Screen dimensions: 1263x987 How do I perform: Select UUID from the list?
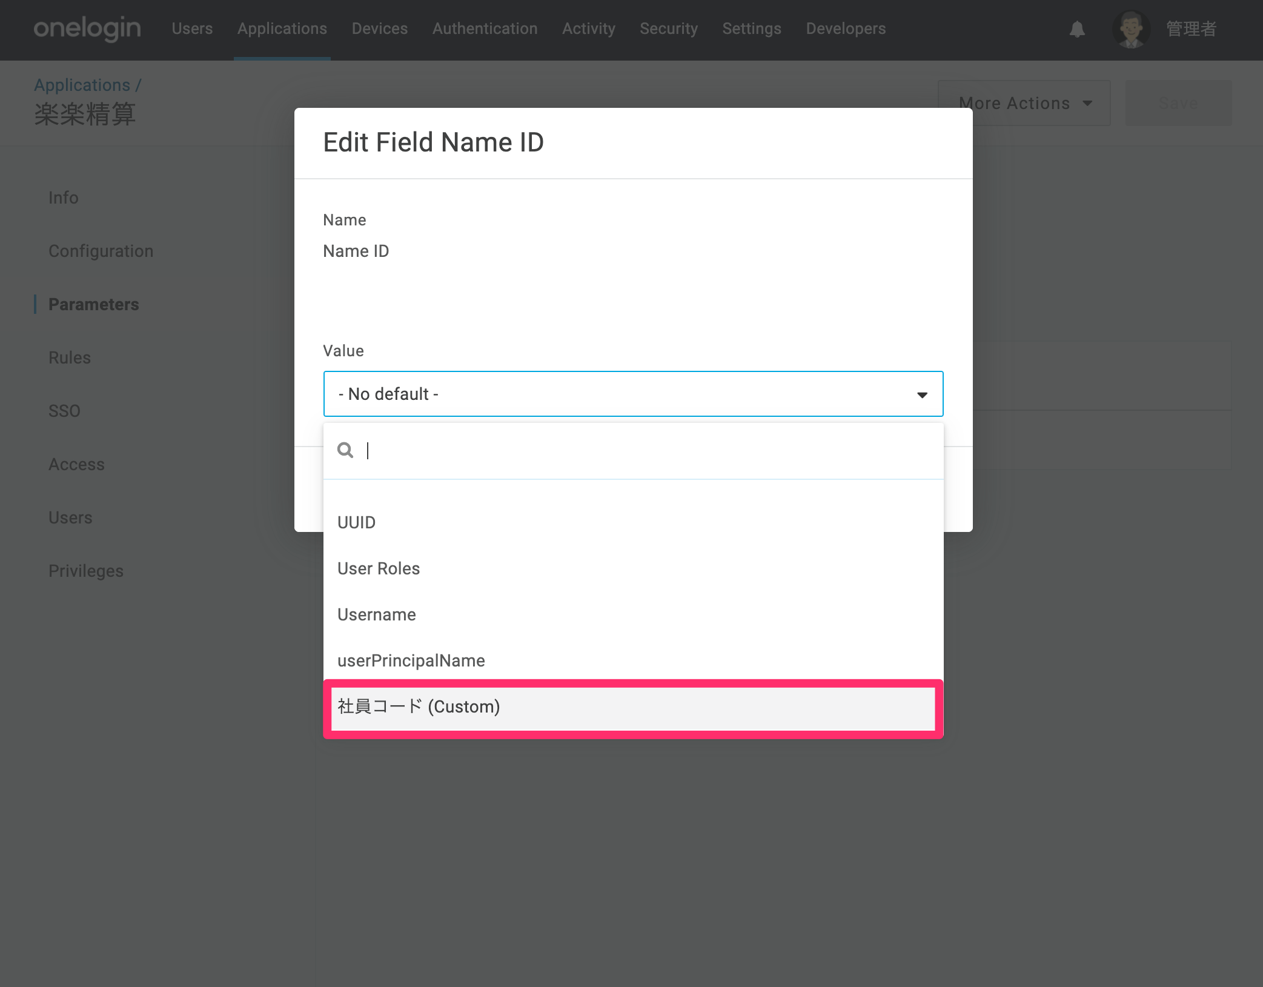pos(633,522)
